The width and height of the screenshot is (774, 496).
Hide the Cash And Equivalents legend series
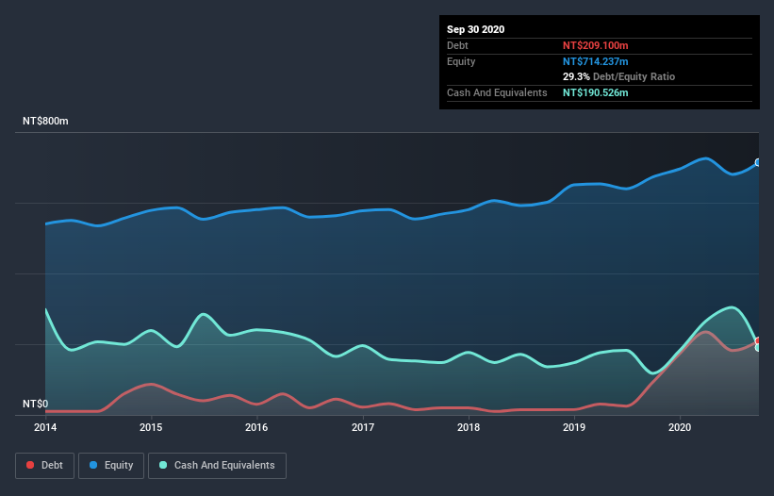(x=217, y=465)
